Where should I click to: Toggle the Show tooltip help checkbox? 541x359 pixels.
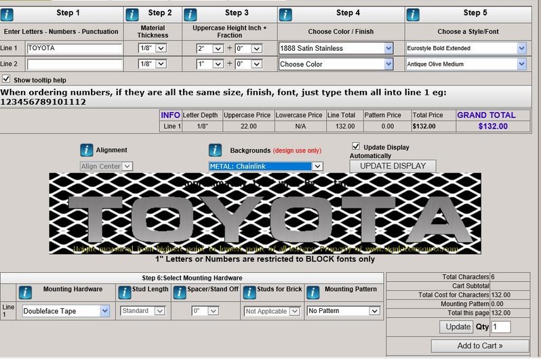(x=6, y=79)
